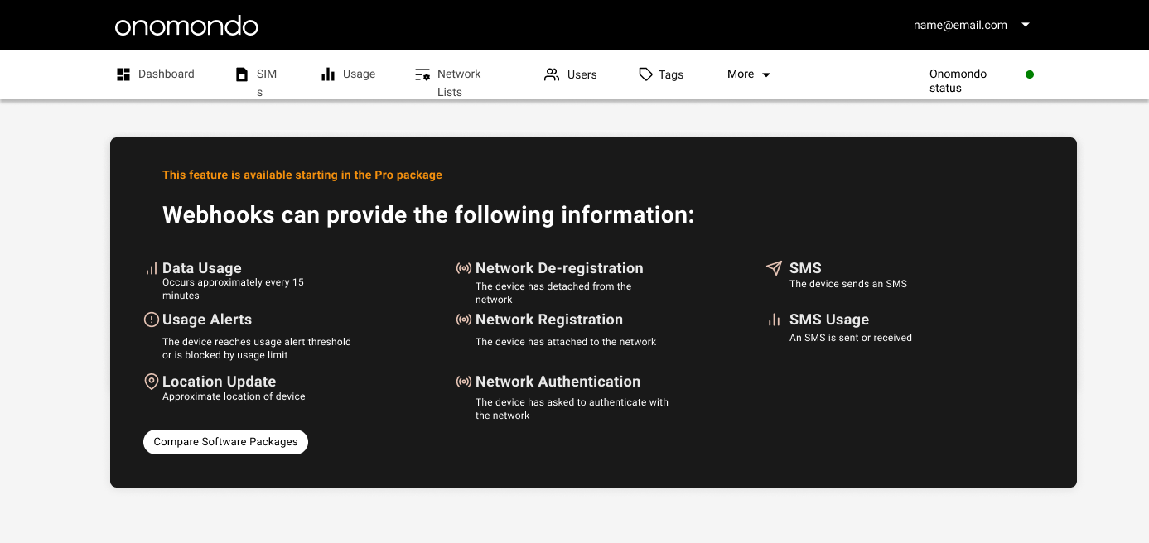This screenshot has height=543, width=1149.
Task: Click the SIMs card icon
Action: [x=242, y=74]
